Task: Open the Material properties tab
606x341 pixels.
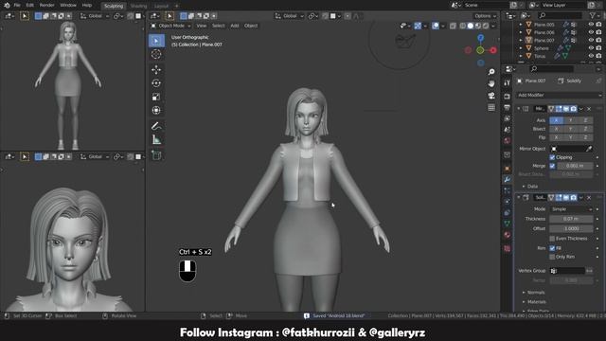Action: (508, 235)
